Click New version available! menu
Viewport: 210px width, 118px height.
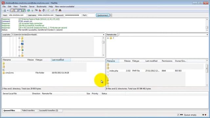[65, 7]
